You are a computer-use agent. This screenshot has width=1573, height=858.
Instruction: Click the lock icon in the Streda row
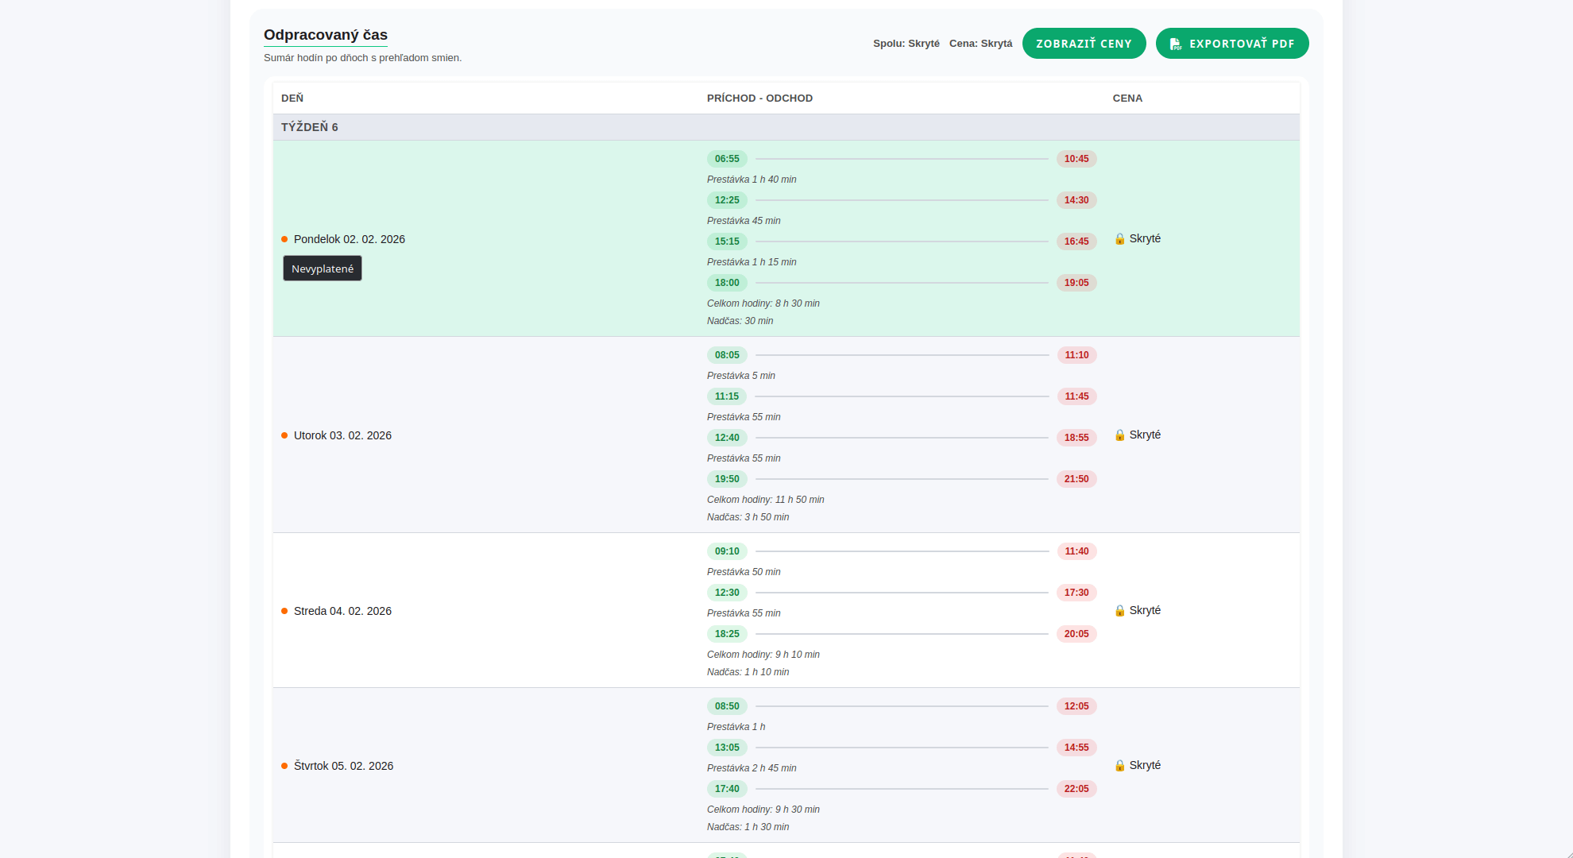[1119, 611]
